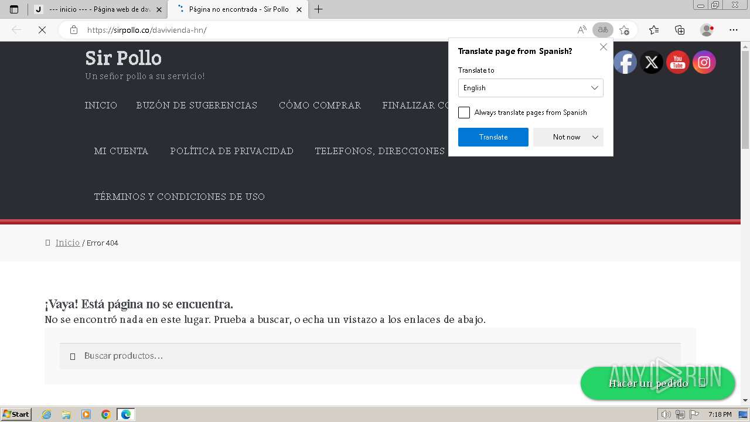Image resolution: width=750 pixels, height=422 pixels.
Task: Open the Collections icon
Action: tap(680, 30)
